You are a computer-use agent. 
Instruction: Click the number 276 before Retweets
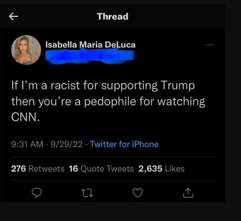(x=19, y=169)
